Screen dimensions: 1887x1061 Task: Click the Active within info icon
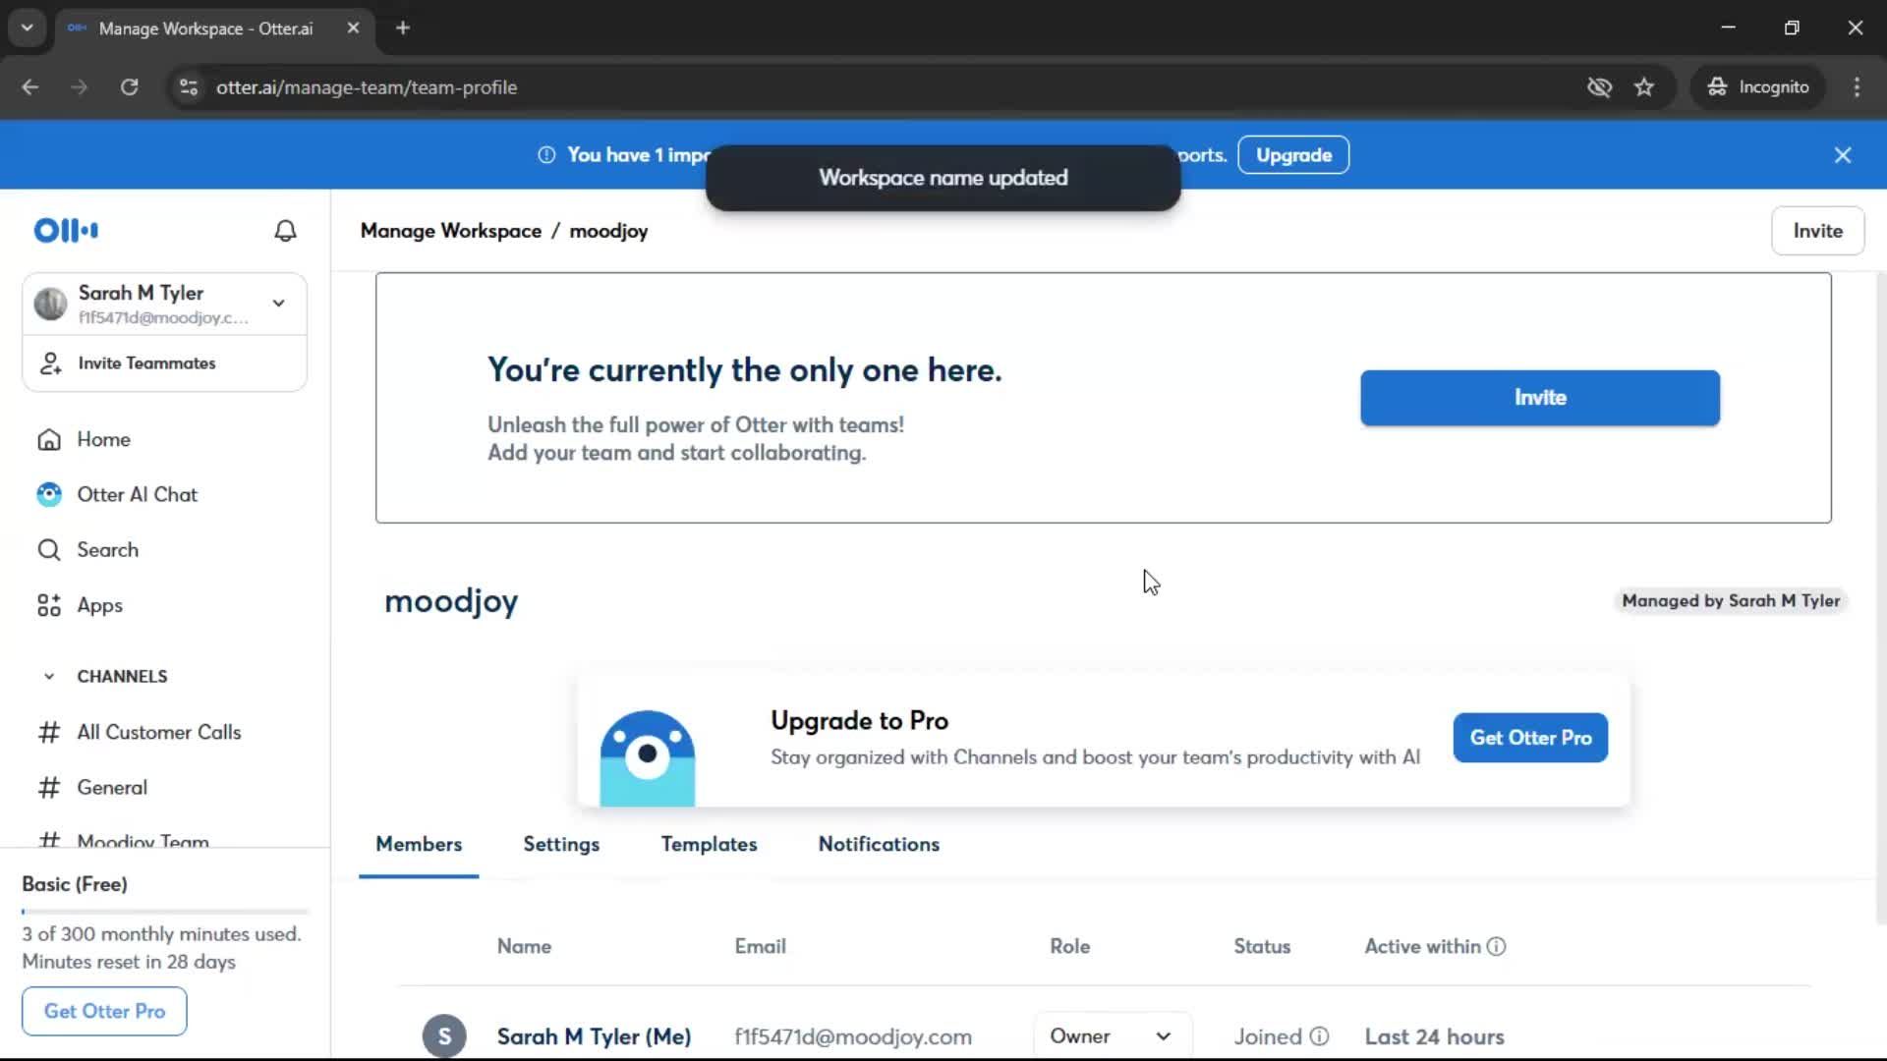click(1496, 946)
